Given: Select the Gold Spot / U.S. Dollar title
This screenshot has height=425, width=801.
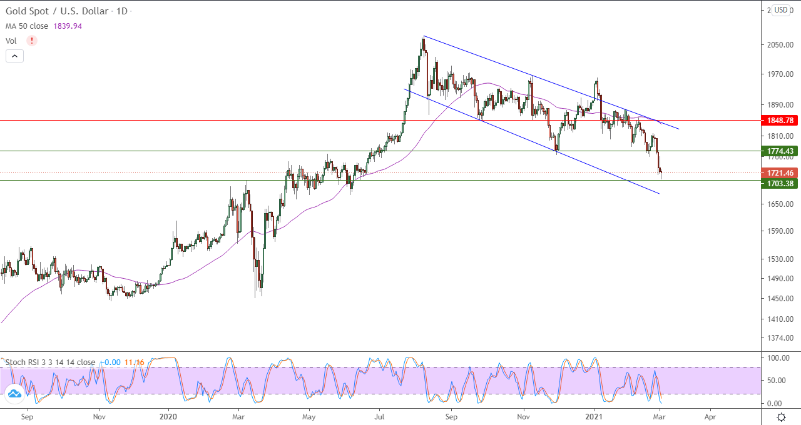Looking at the screenshot, I should point(58,11).
